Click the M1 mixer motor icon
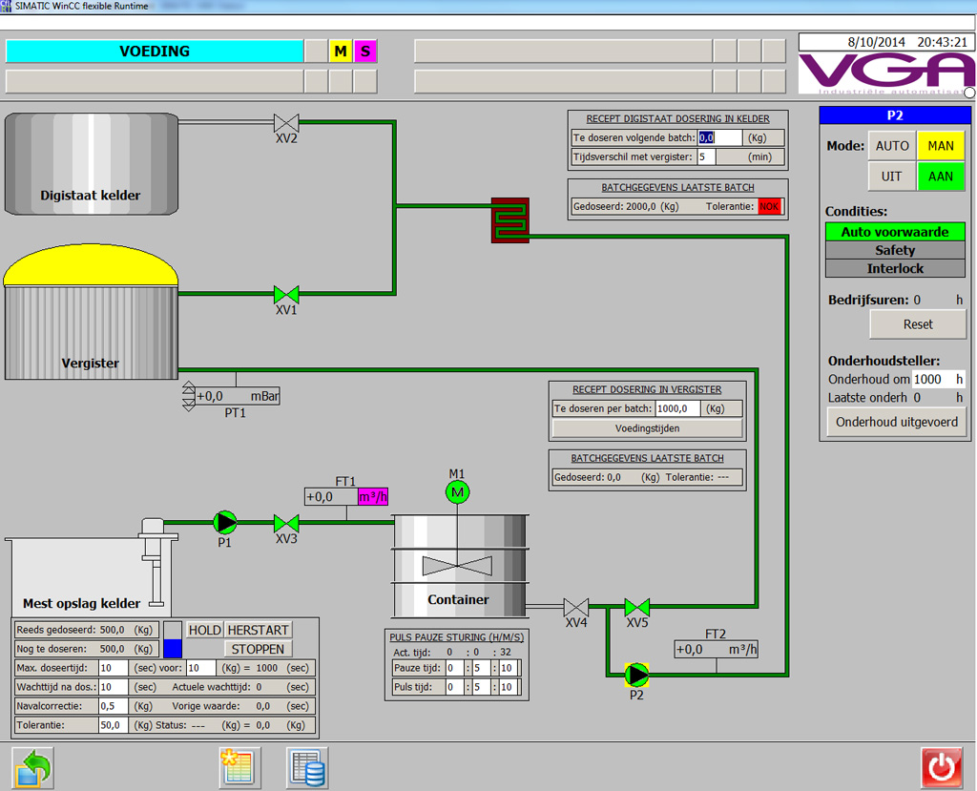The height and width of the screenshot is (791, 977). (458, 492)
